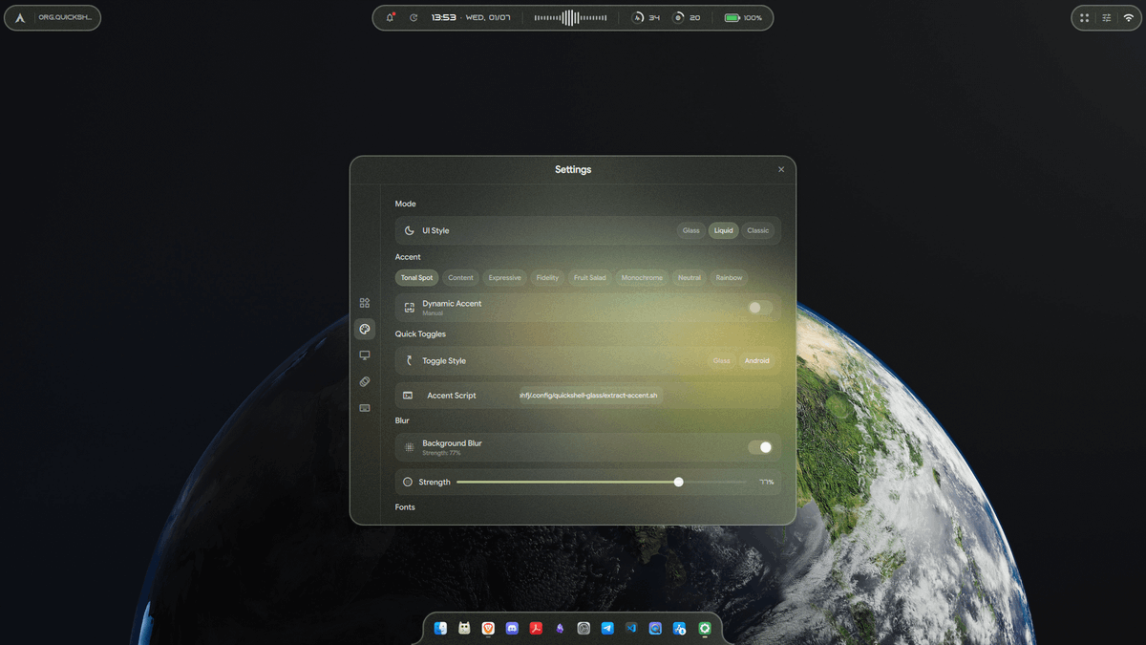Open the keyboard sidebar tab
This screenshot has height=645, width=1146.
coord(365,408)
